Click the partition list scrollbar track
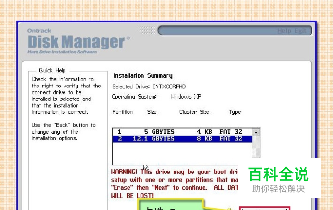Screen dimensions: 333x210 tap(256, 147)
